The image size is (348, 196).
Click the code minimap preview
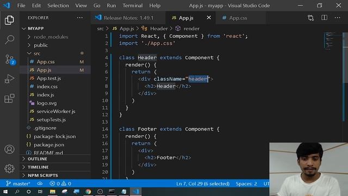pos(331,41)
